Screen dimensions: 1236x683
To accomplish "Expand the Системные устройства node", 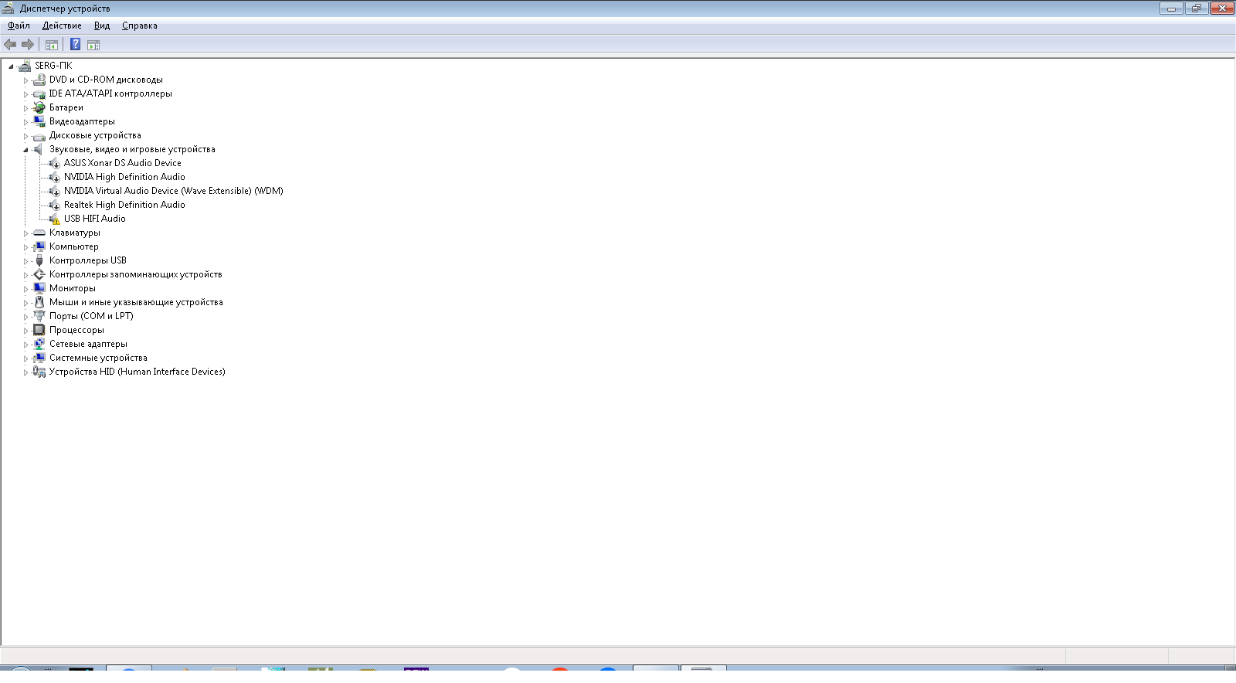I will [25, 358].
